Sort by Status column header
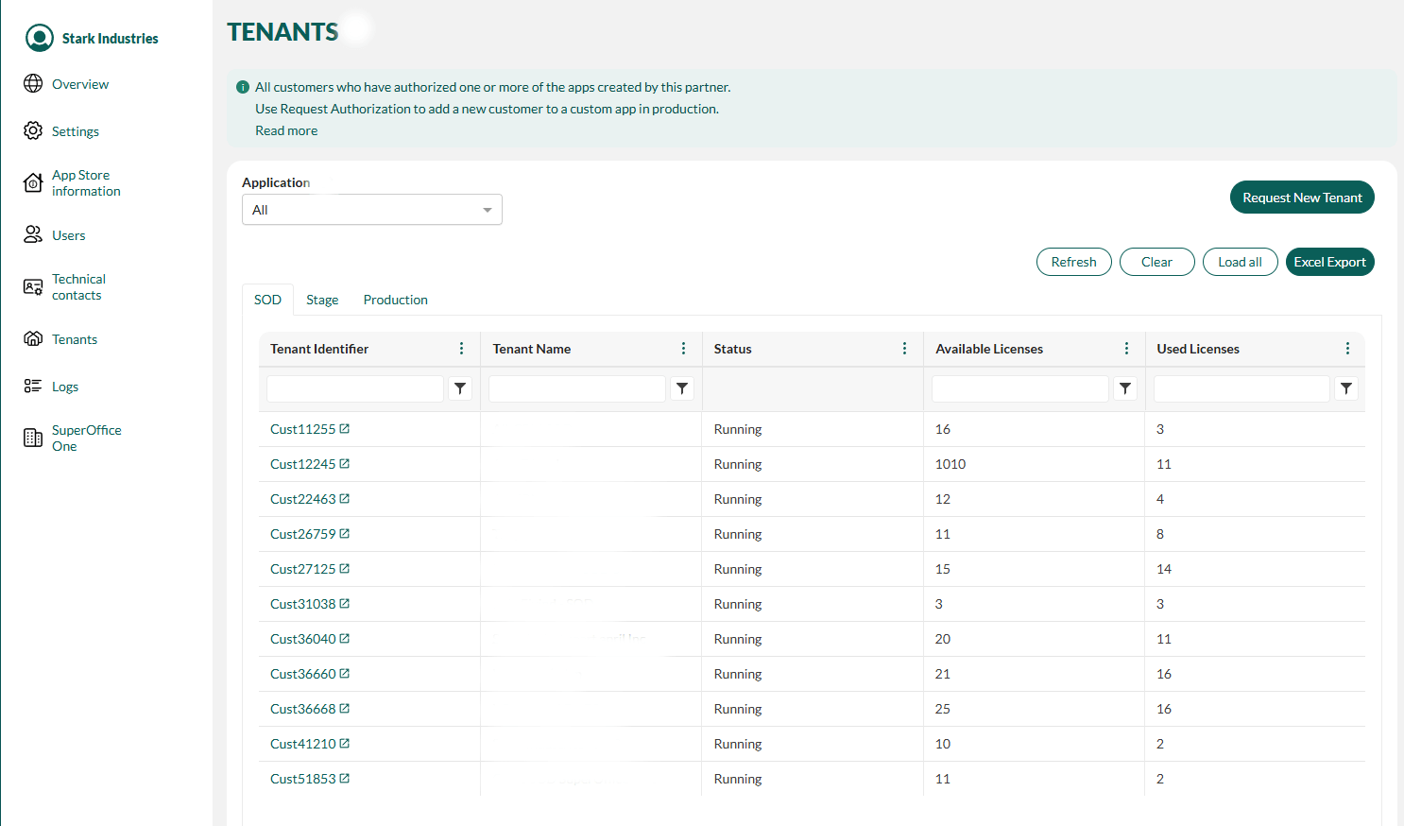The height and width of the screenshot is (826, 1404). click(x=733, y=349)
